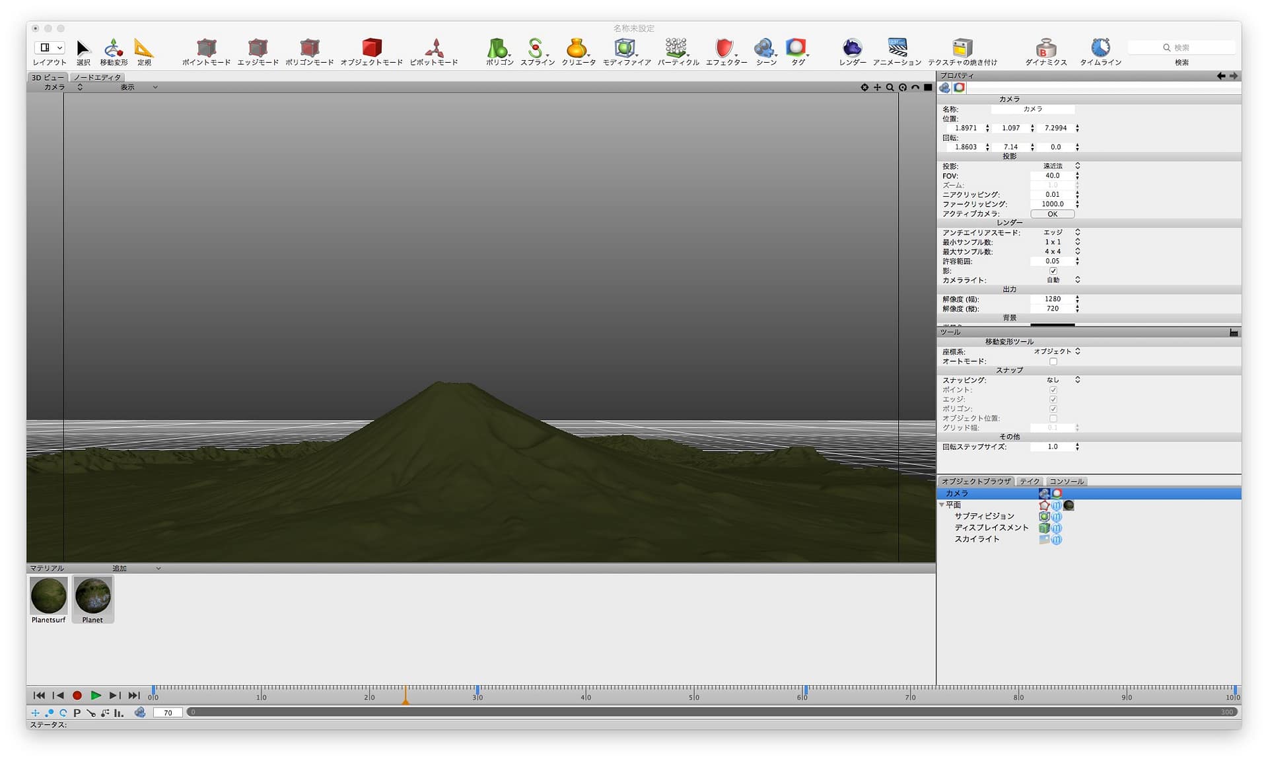Viewport: 1268px width, 761px height.
Task: Toggle the shadow checkbox in render settings
Action: pyautogui.click(x=1053, y=271)
